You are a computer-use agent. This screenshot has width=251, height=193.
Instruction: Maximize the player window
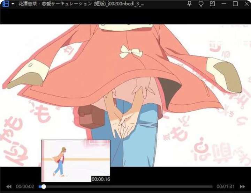point(235,4)
